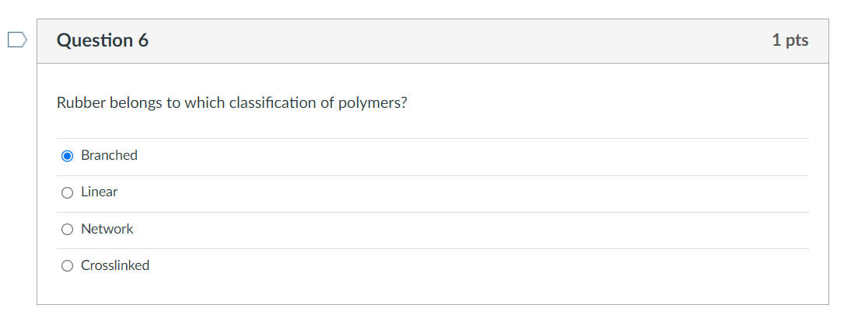The width and height of the screenshot is (844, 322).
Task: Click the word classification in the question
Action: click(273, 102)
